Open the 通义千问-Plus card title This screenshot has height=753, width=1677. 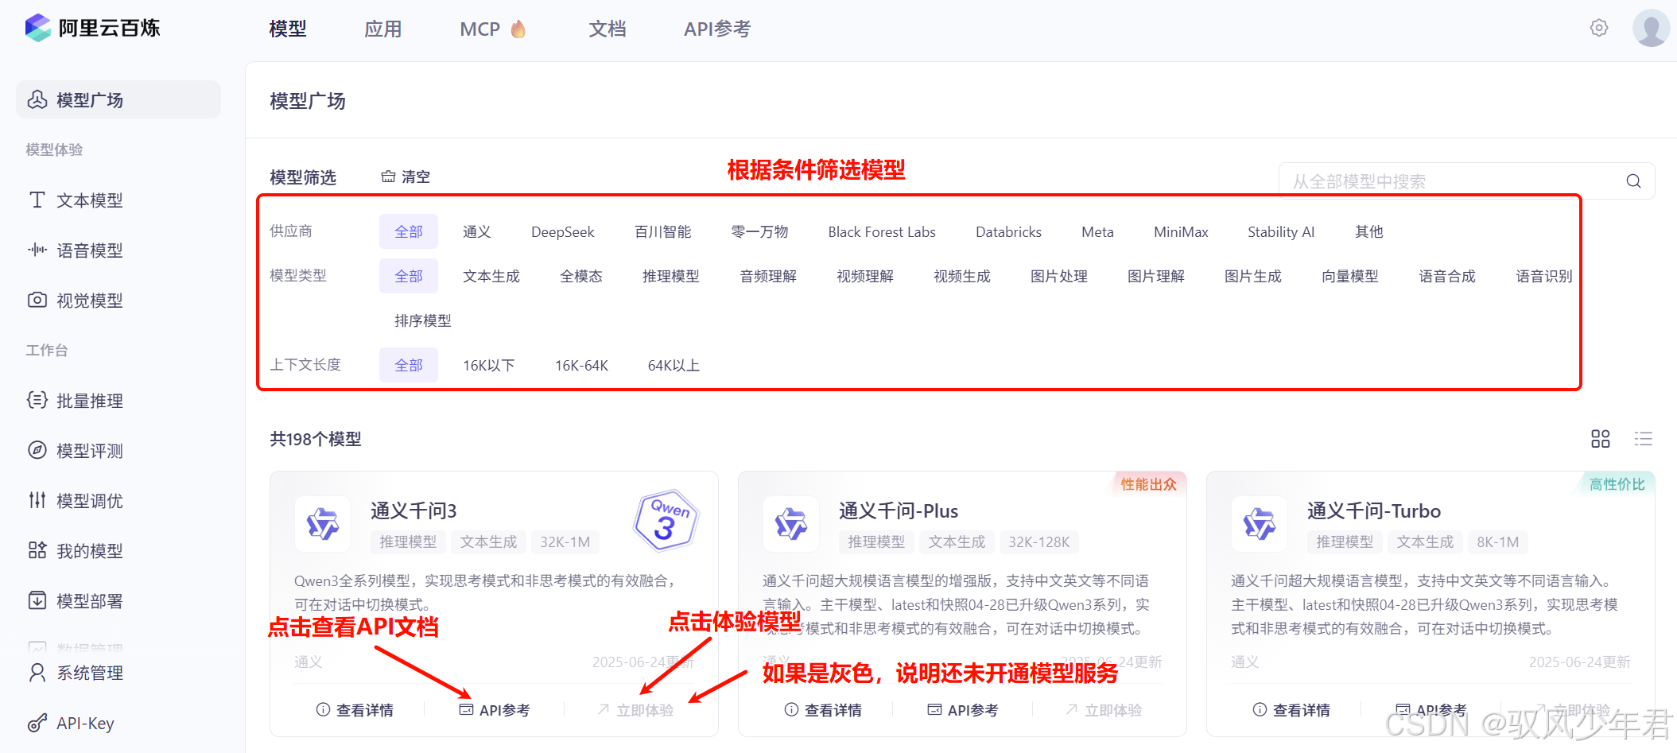pos(899,510)
